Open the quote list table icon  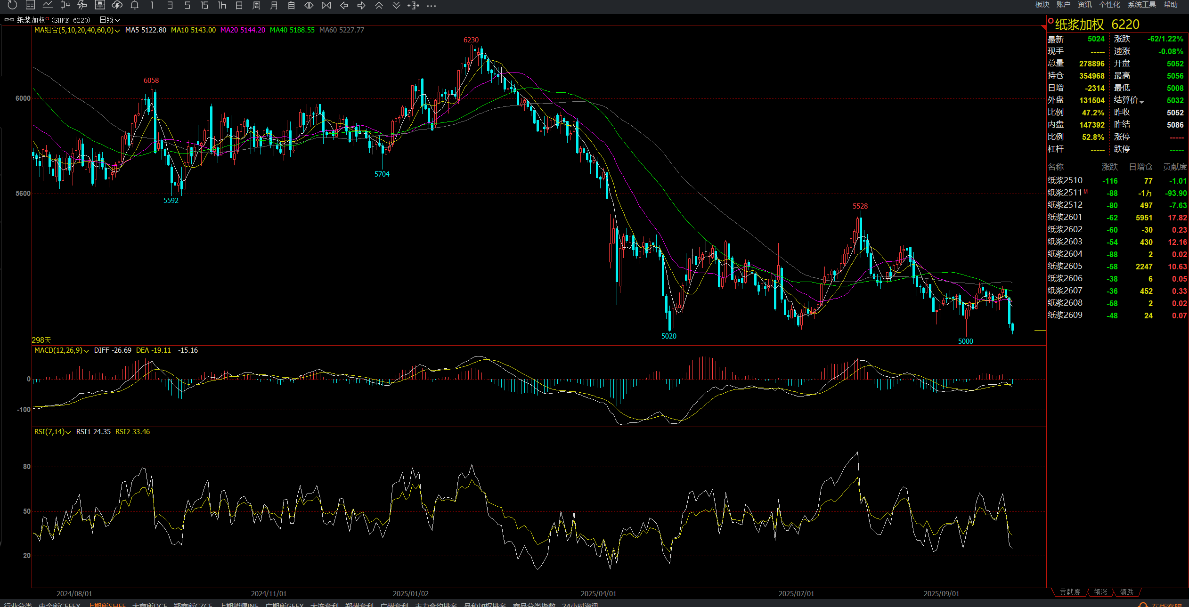click(30, 5)
